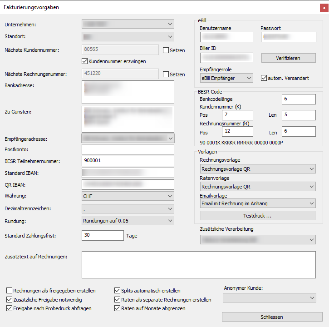This screenshot has width=329, height=327.
Task: Click the Verifizieren button
Action: 288,58
